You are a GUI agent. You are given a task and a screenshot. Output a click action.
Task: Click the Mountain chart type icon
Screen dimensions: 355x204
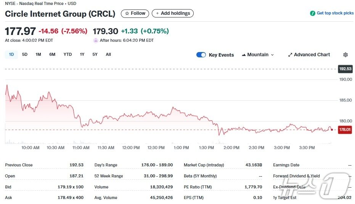tap(244, 55)
